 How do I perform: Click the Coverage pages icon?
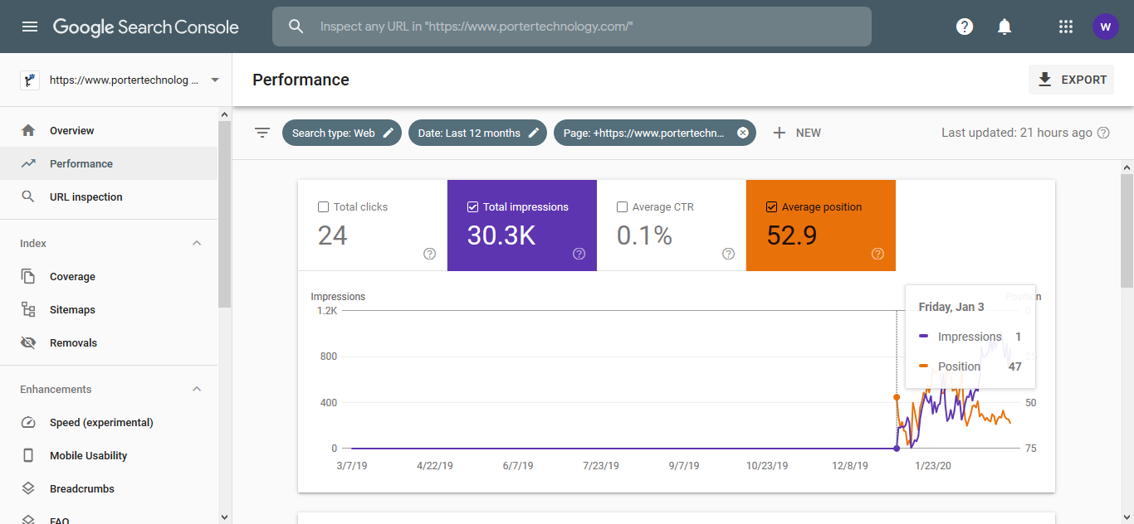click(28, 276)
